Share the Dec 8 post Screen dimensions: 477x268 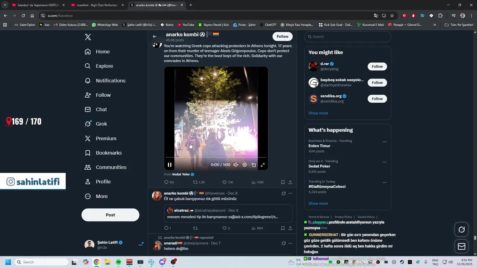click(x=290, y=228)
